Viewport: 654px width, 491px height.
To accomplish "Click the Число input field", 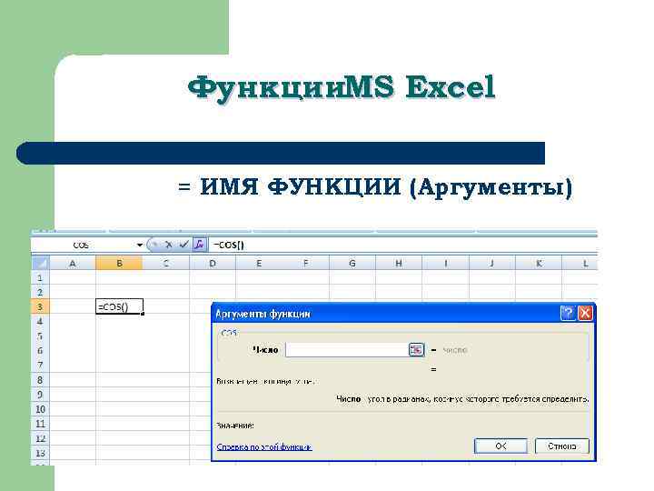I will 347,350.
